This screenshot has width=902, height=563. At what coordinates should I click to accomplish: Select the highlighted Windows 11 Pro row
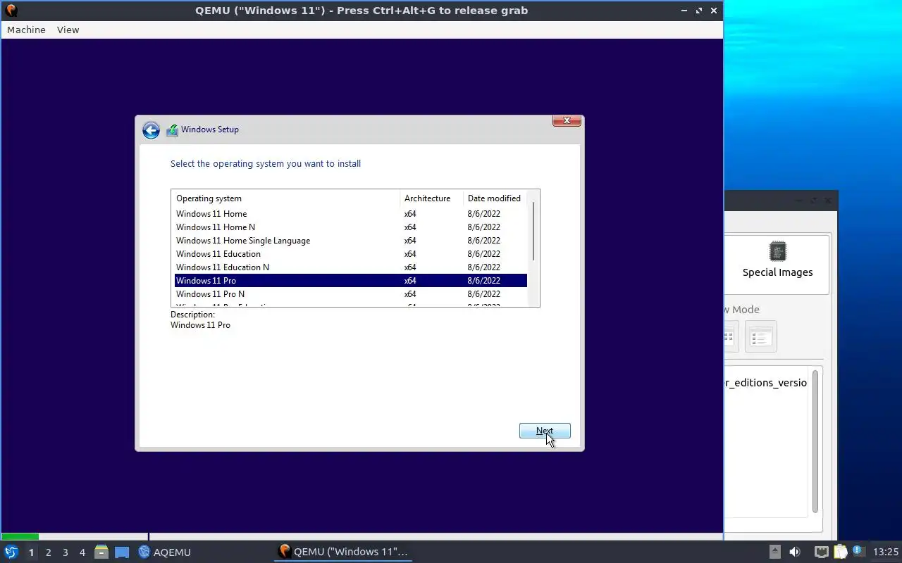pyautogui.click(x=350, y=281)
